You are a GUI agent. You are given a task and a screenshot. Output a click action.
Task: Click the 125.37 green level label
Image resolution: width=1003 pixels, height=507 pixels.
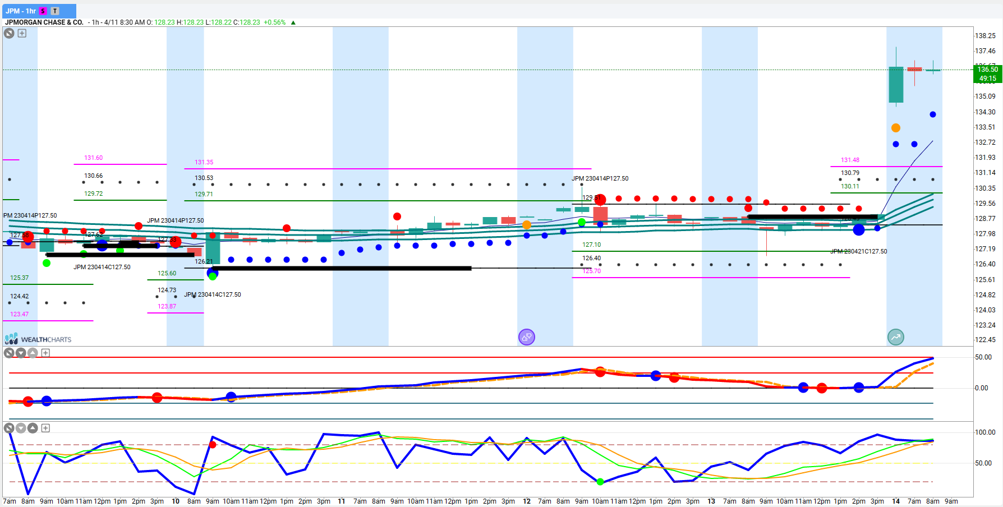pos(20,278)
